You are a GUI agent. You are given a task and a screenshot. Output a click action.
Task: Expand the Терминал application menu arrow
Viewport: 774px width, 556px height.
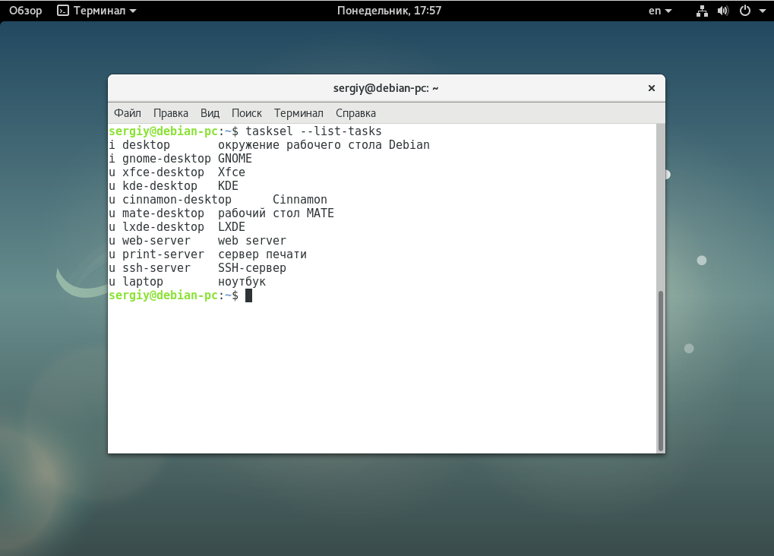(x=134, y=11)
